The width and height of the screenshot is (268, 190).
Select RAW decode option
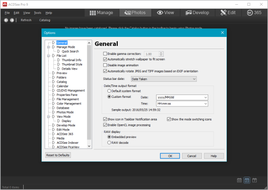pos(109,143)
